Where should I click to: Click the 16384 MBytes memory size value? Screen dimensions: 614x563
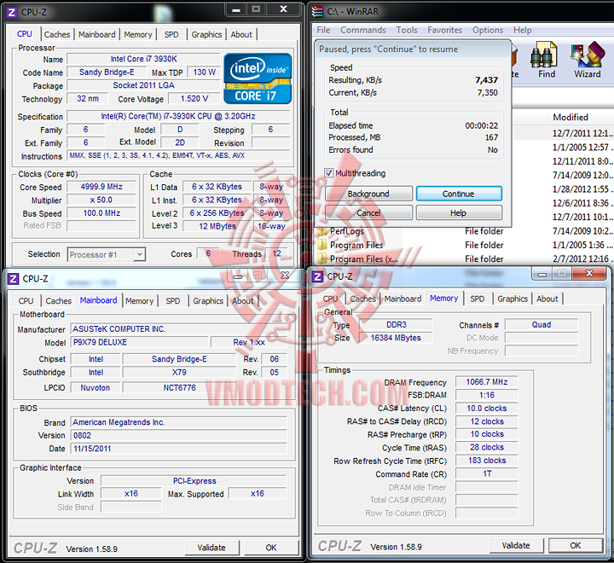point(396,338)
